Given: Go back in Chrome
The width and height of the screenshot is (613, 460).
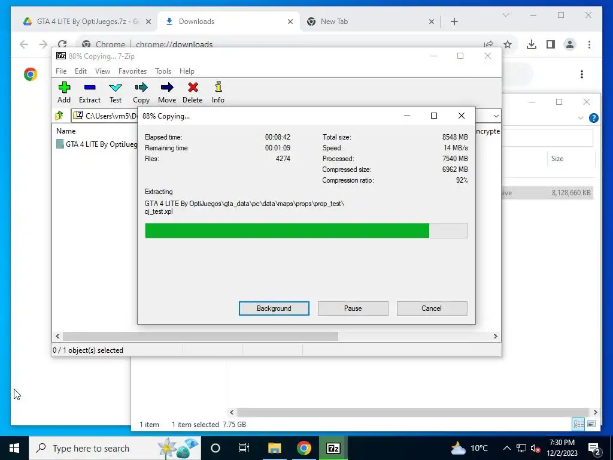Looking at the screenshot, I should [24, 44].
